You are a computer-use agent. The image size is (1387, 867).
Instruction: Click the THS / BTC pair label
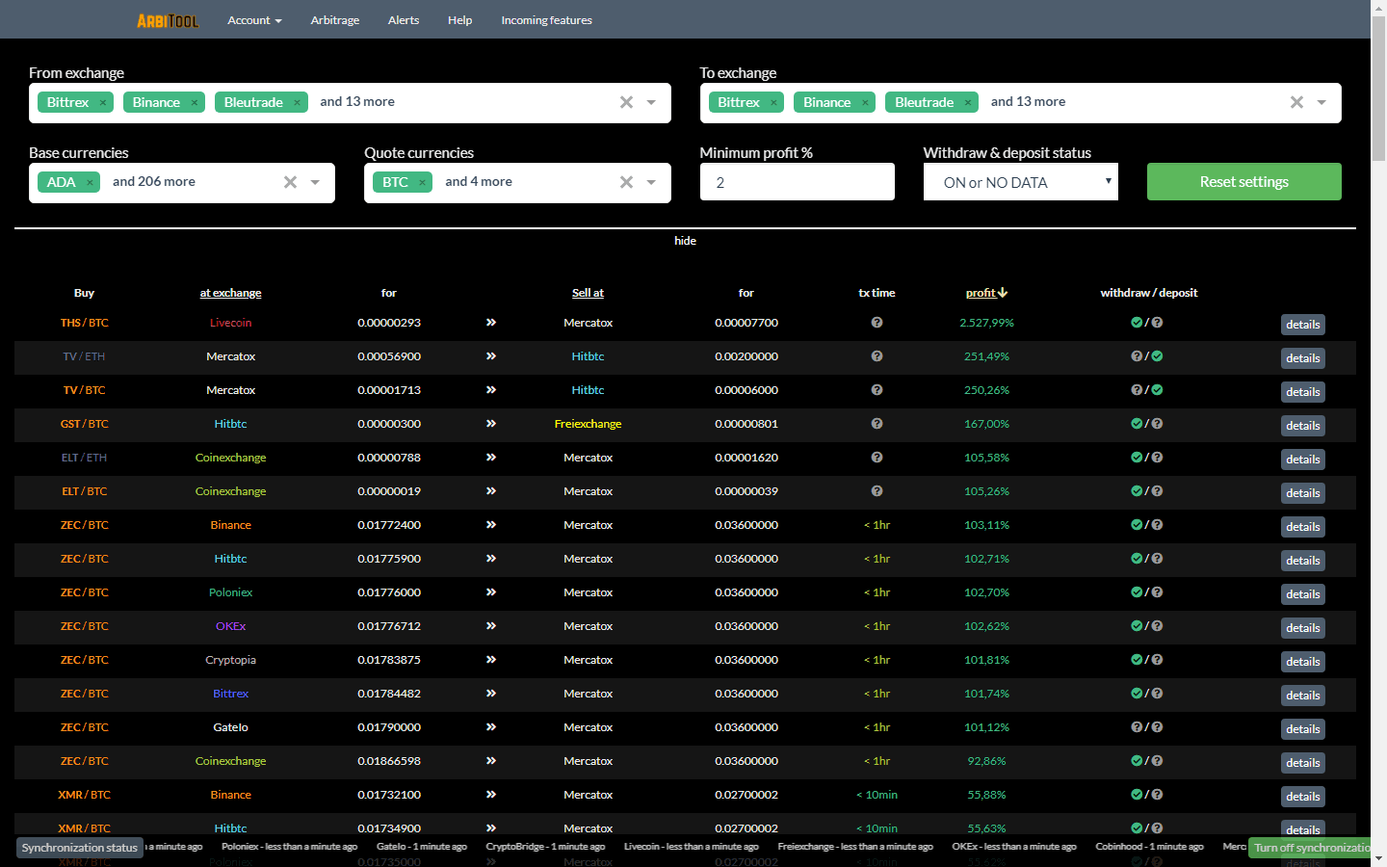tap(85, 323)
